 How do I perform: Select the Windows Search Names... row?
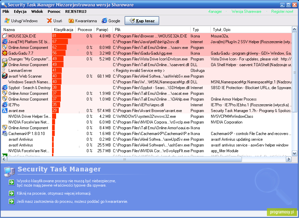coord(146,82)
